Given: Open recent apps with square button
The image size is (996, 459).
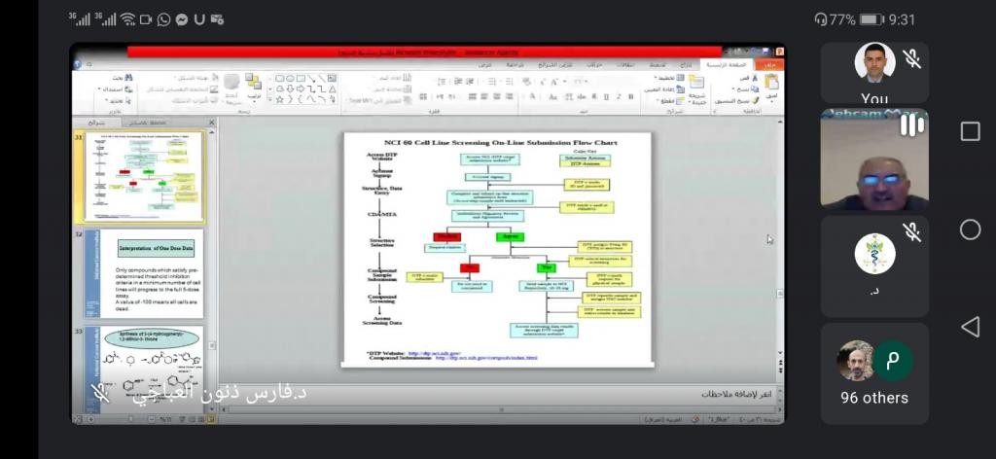Looking at the screenshot, I should tap(970, 131).
